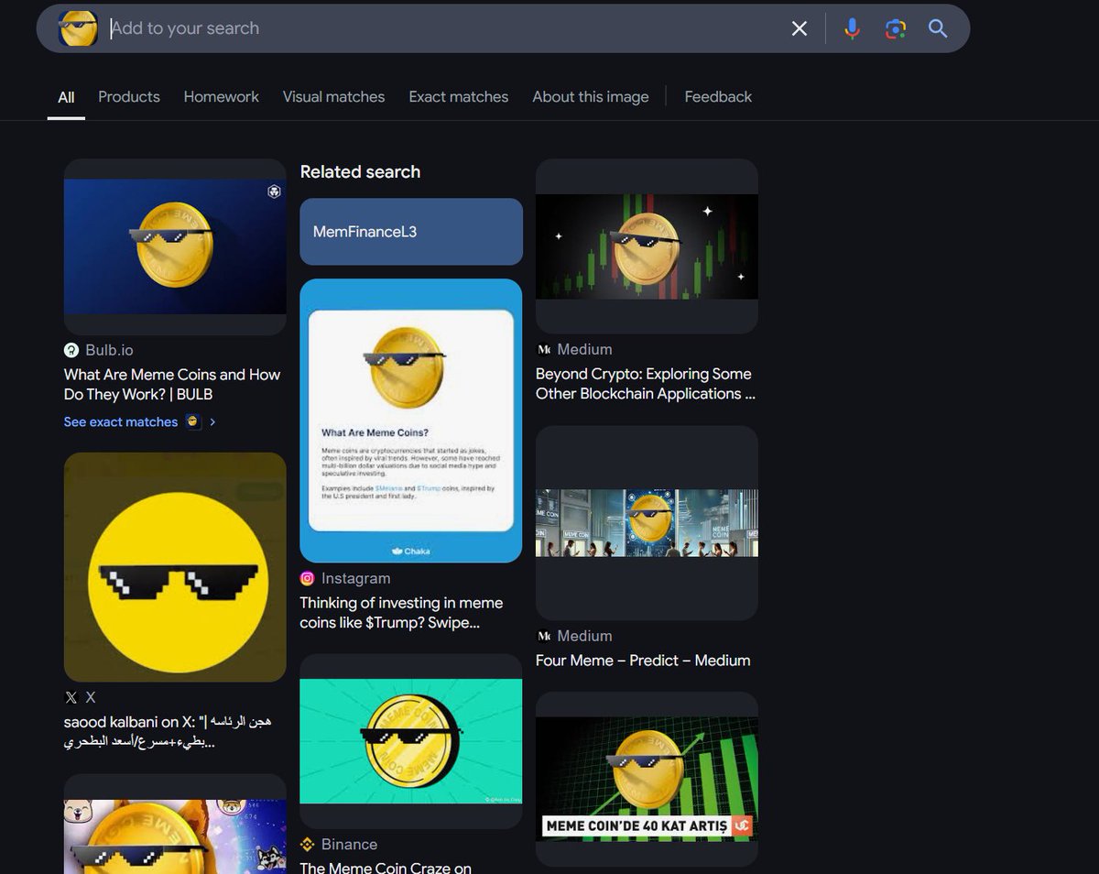Image resolution: width=1099 pixels, height=874 pixels.
Task: Open the Homework tab
Action: pos(221,96)
